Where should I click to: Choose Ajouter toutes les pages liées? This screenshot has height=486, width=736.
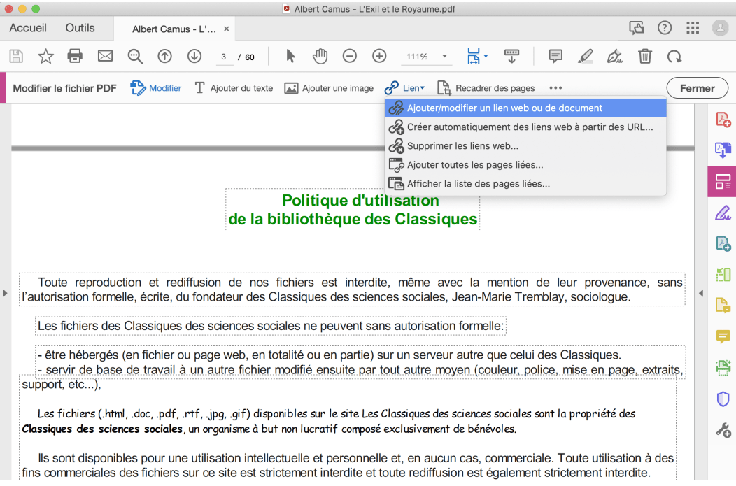tap(525, 164)
